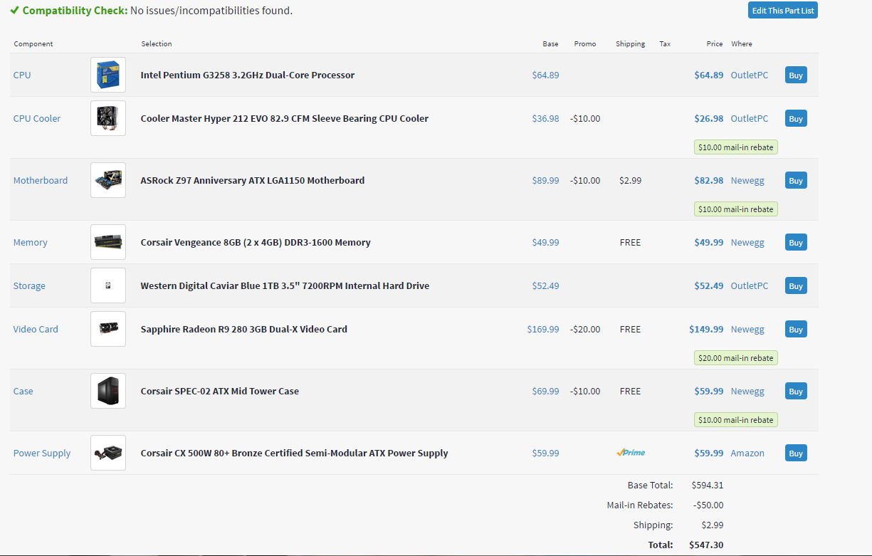Click Newegg merchant link in Memory row
Image resolution: width=872 pixels, height=556 pixels.
pyautogui.click(x=747, y=242)
